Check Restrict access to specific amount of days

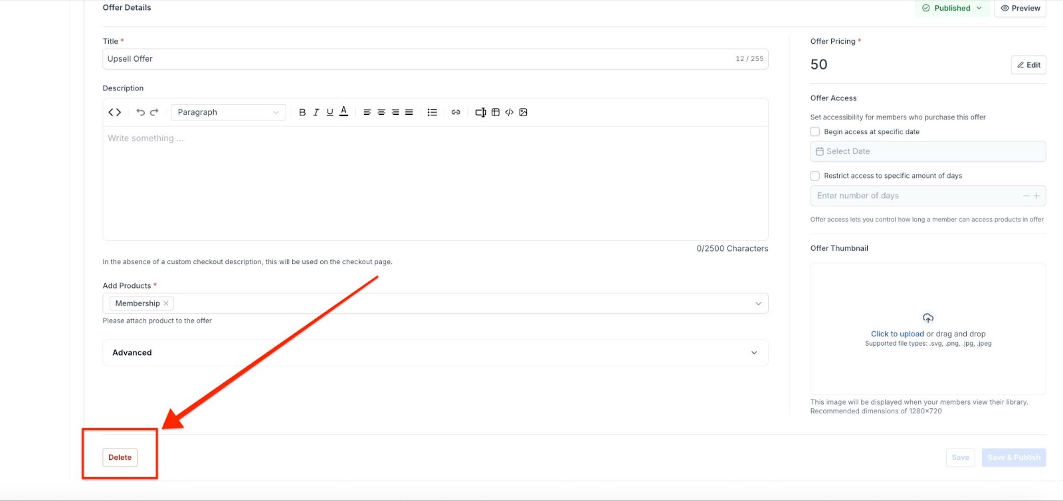click(x=815, y=176)
